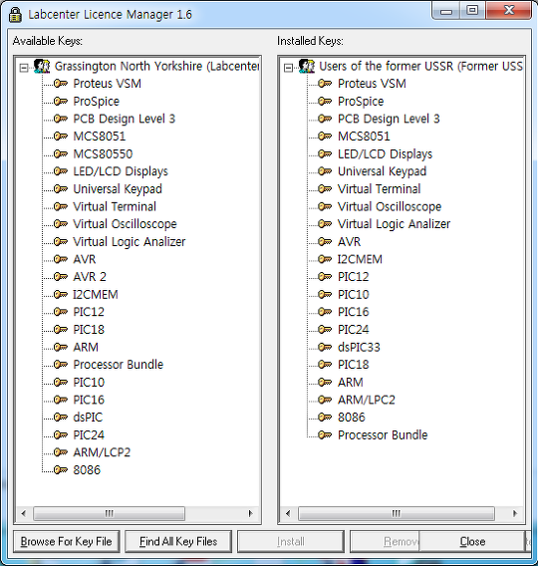538x566 pixels.
Task: Collapse the Users of the former USSR node
Action: pos(288,68)
